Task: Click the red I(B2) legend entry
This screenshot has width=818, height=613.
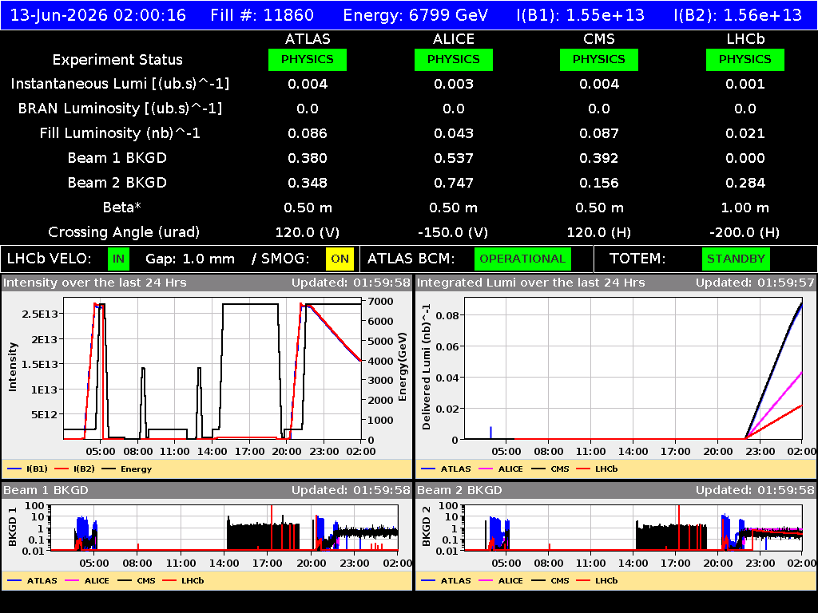Action: [75, 469]
